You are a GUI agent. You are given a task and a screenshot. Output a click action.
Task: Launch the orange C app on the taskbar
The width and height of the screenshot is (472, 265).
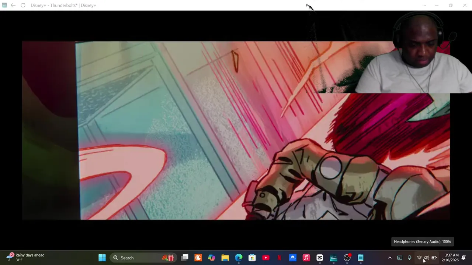(198, 258)
